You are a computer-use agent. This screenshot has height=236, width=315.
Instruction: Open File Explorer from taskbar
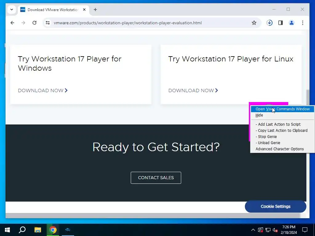(x=38, y=230)
